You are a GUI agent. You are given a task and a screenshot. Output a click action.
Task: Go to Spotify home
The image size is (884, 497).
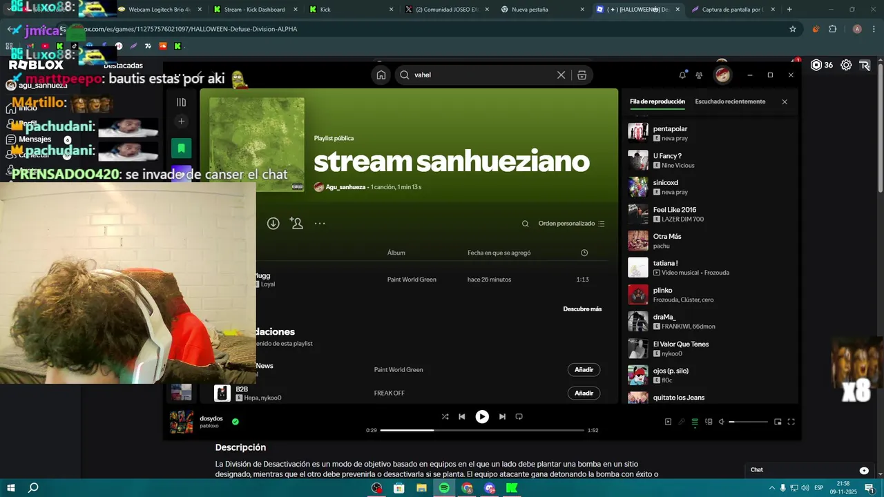pos(381,75)
